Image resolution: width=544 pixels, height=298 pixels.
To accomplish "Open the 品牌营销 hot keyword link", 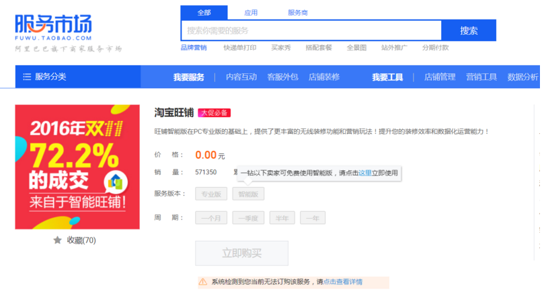I will click(194, 48).
